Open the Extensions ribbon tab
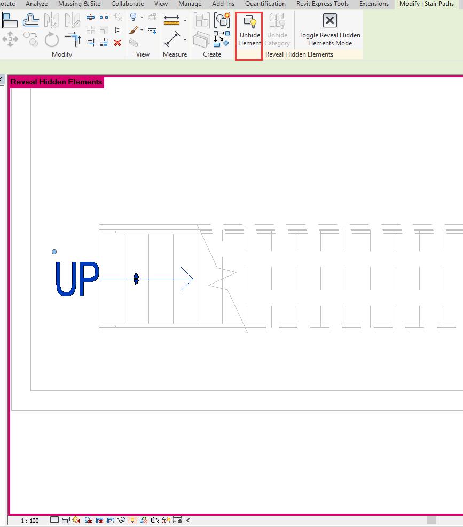This screenshot has height=527, width=463. (x=374, y=4)
